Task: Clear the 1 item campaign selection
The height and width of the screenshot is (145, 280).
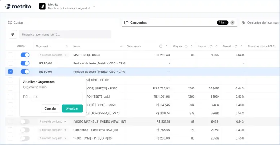Action: [x=232, y=22]
